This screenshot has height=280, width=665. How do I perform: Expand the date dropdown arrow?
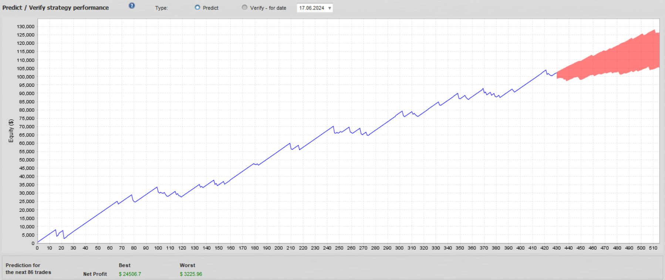coord(329,8)
